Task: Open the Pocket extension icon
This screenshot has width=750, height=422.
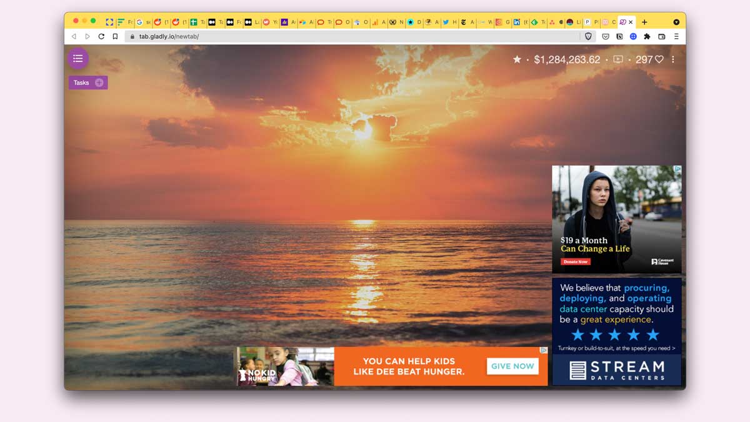Action: (x=606, y=36)
